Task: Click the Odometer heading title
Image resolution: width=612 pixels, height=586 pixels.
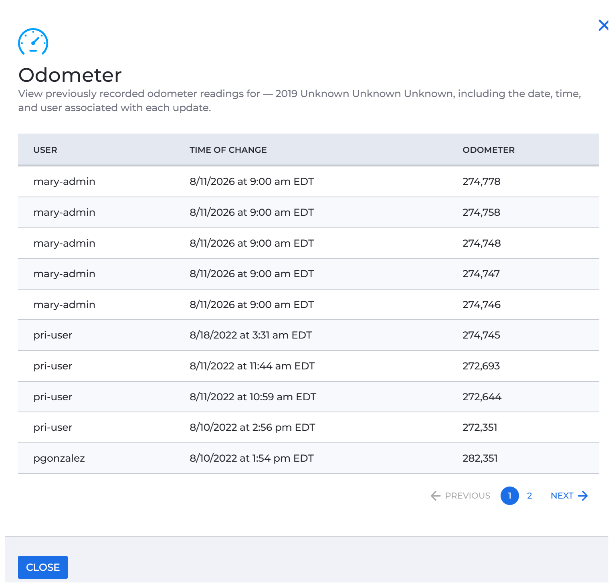Action: coord(70,75)
